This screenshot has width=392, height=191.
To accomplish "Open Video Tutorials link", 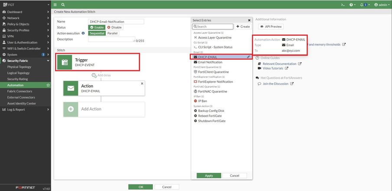I will tap(273, 68).
